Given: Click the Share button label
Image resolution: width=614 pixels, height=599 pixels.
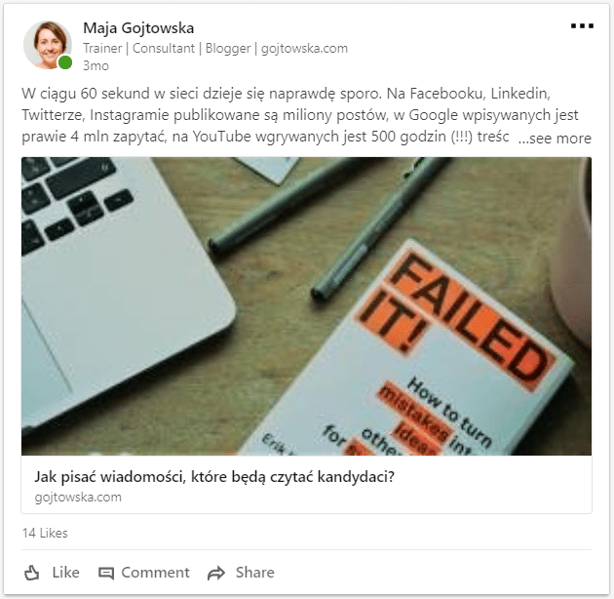Looking at the screenshot, I should (x=255, y=573).
